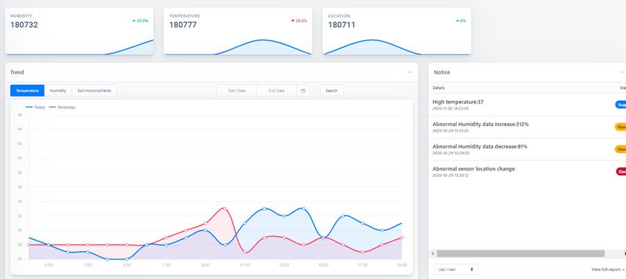Screen dimensions: 626x279
Task: Click the Today data point at 12:00
Action: (x=265, y=209)
